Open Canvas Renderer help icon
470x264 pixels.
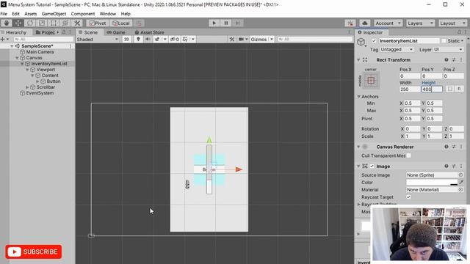[x=446, y=147]
